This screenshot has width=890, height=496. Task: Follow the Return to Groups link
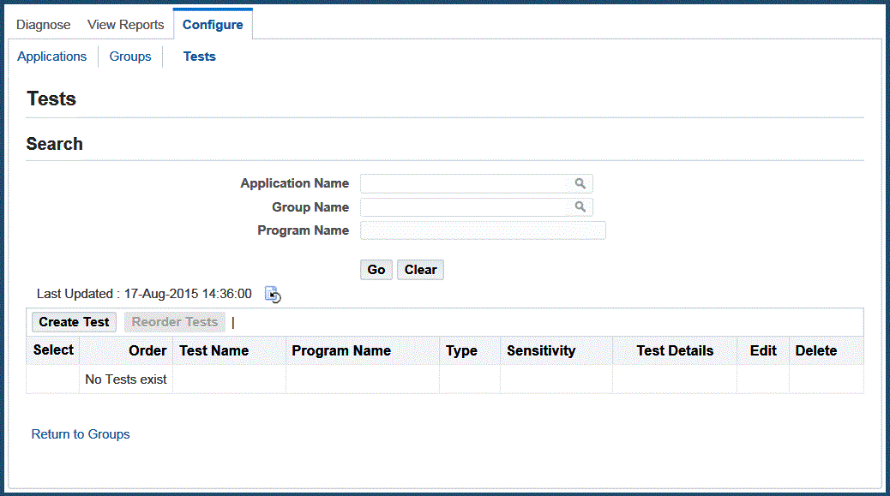[x=81, y=434]
